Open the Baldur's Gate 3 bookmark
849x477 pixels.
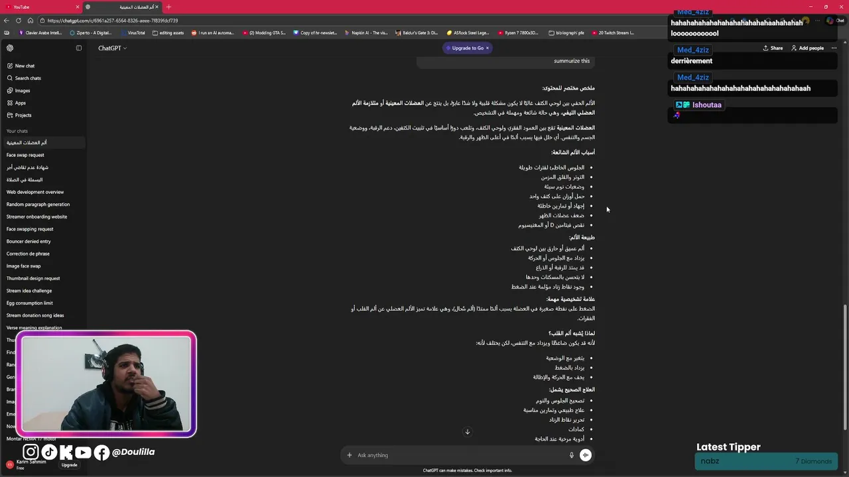pyautogui.click(x=417, y=32)
